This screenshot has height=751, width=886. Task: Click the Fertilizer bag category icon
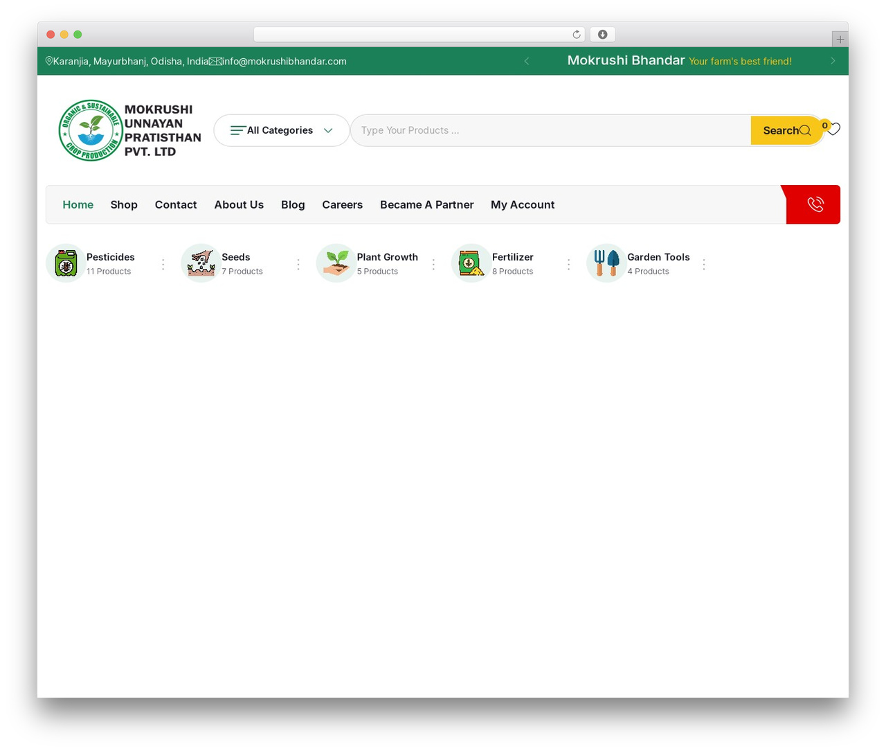point(471,263)
